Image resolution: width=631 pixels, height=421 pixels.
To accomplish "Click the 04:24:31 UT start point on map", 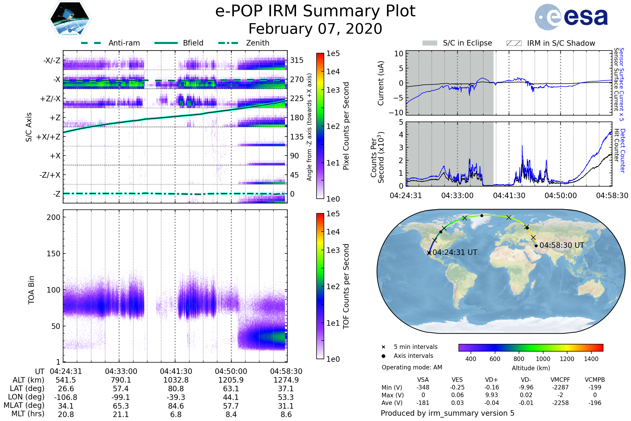I will tap(429, 253).
